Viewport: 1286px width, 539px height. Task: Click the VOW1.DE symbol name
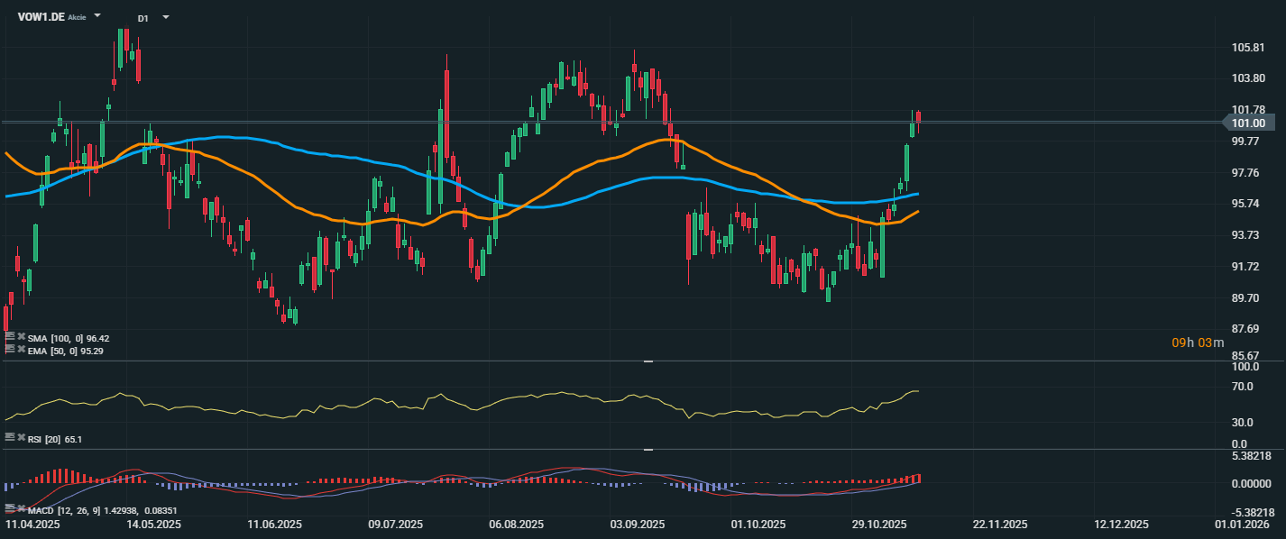(x=41, y=17)
